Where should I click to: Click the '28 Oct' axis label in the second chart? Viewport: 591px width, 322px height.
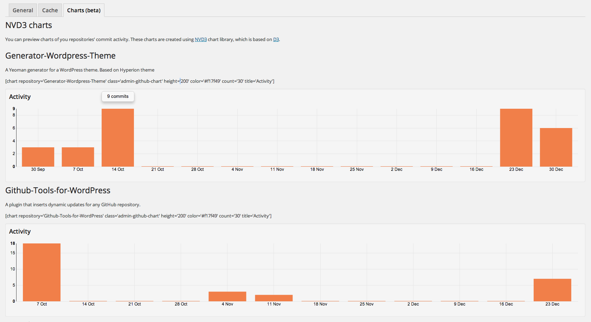coord(181,304)
